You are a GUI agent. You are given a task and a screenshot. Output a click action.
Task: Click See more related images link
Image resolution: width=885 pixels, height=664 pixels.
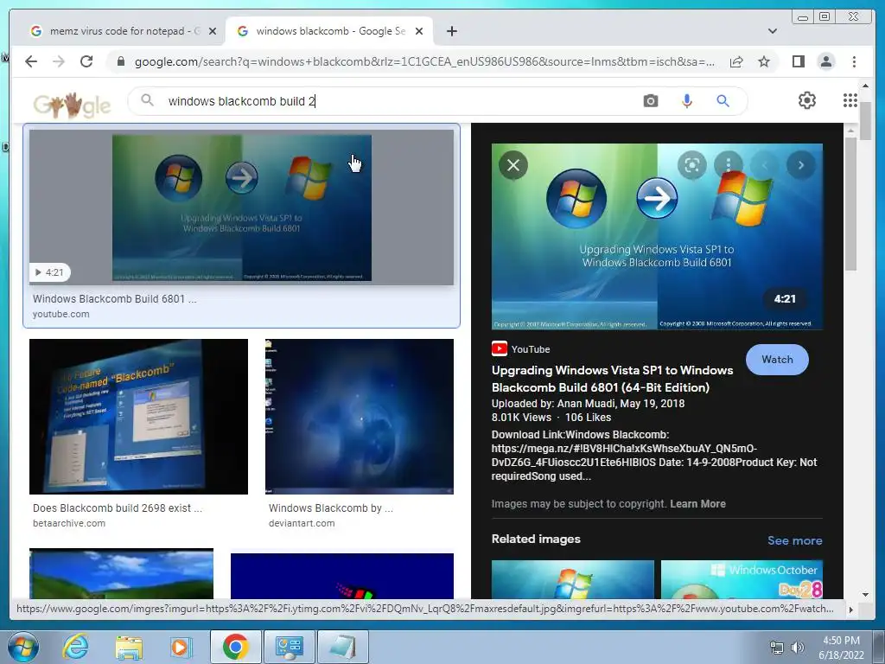tap(794, 540)
